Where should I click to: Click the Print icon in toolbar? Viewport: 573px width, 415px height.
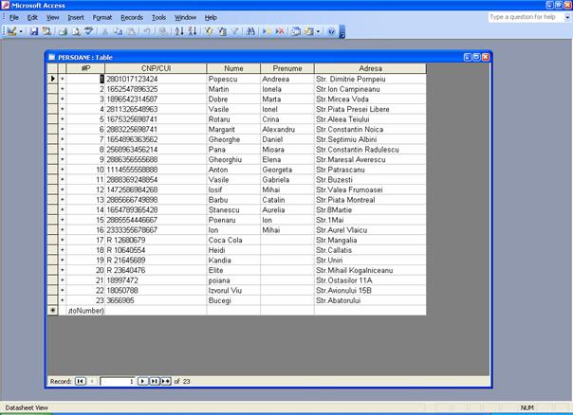point(64,31)
